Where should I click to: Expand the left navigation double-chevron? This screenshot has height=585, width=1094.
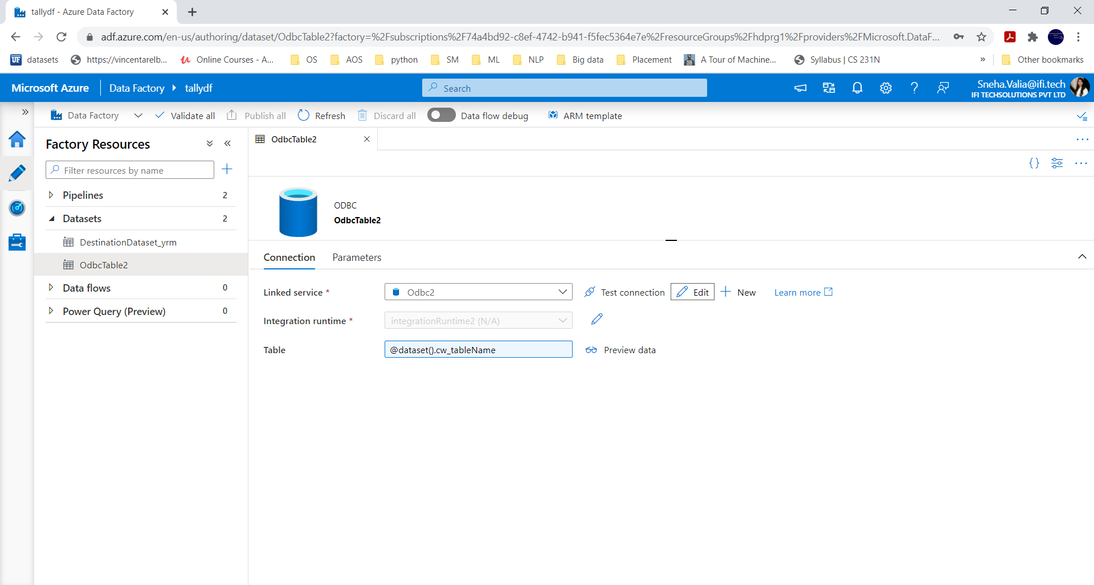point(25,112)
